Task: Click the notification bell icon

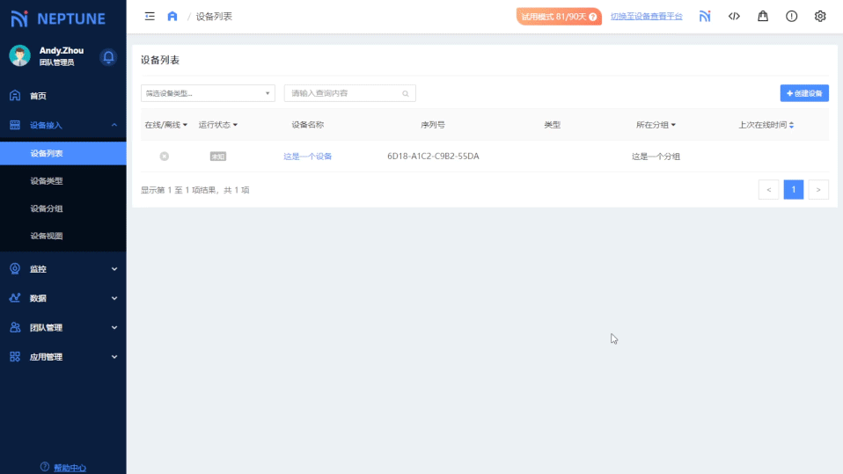Action: 108,57
